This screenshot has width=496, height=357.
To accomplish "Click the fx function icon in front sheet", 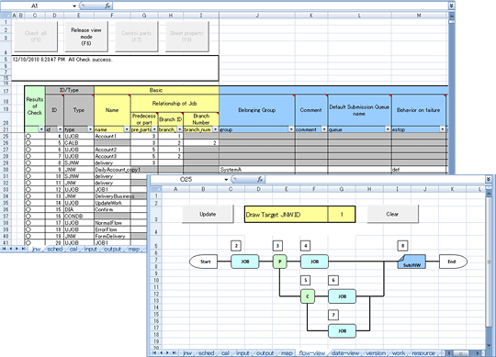I will point(260,179).
